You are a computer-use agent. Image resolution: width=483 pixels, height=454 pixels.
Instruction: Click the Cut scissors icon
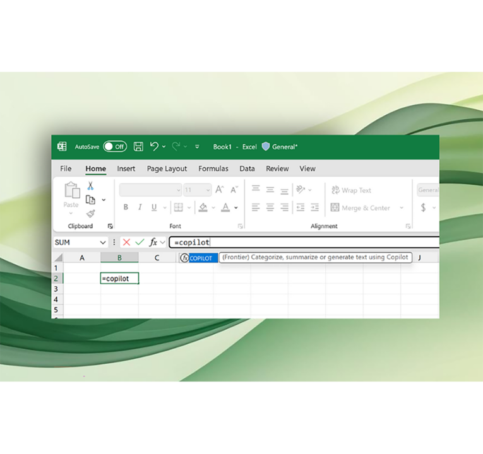coord(90,186)
